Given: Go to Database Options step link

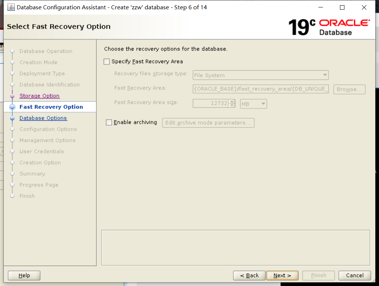Looking at the screenshot, I should (x=43, y=118).
